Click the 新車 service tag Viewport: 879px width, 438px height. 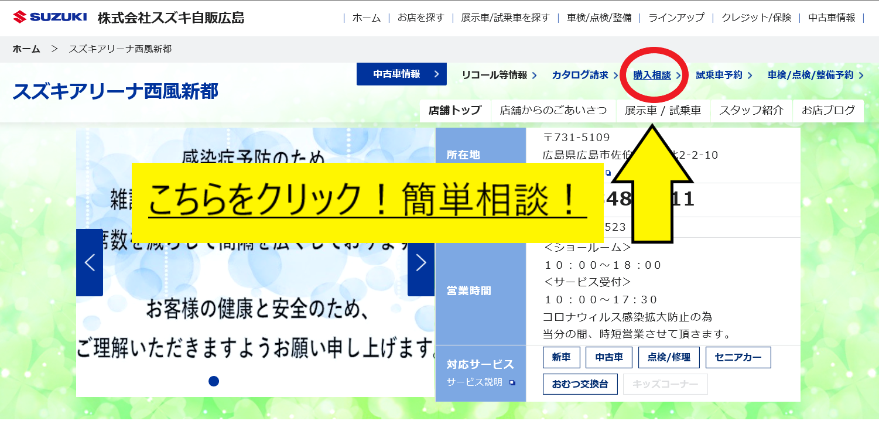[x=561, y=357]
